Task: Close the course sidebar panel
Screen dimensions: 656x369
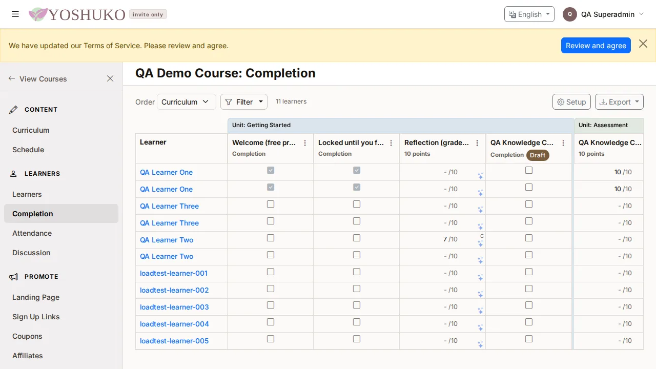Action: coord(110,78)
